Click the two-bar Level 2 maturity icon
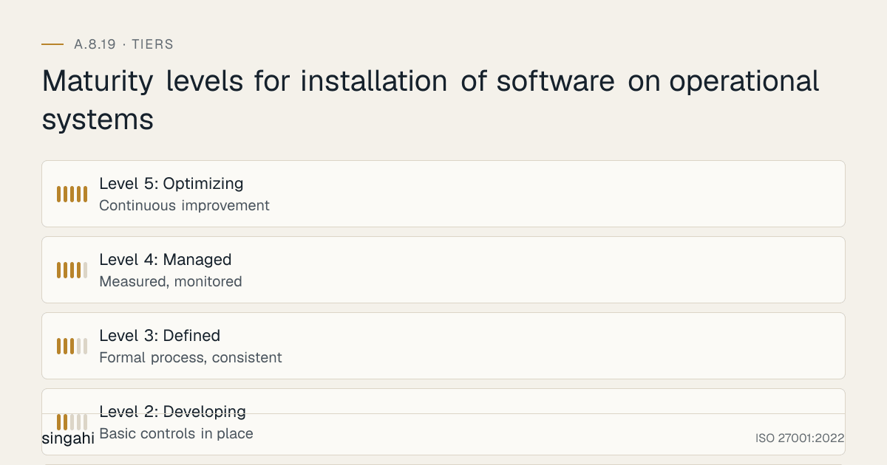 coord(72,422)
